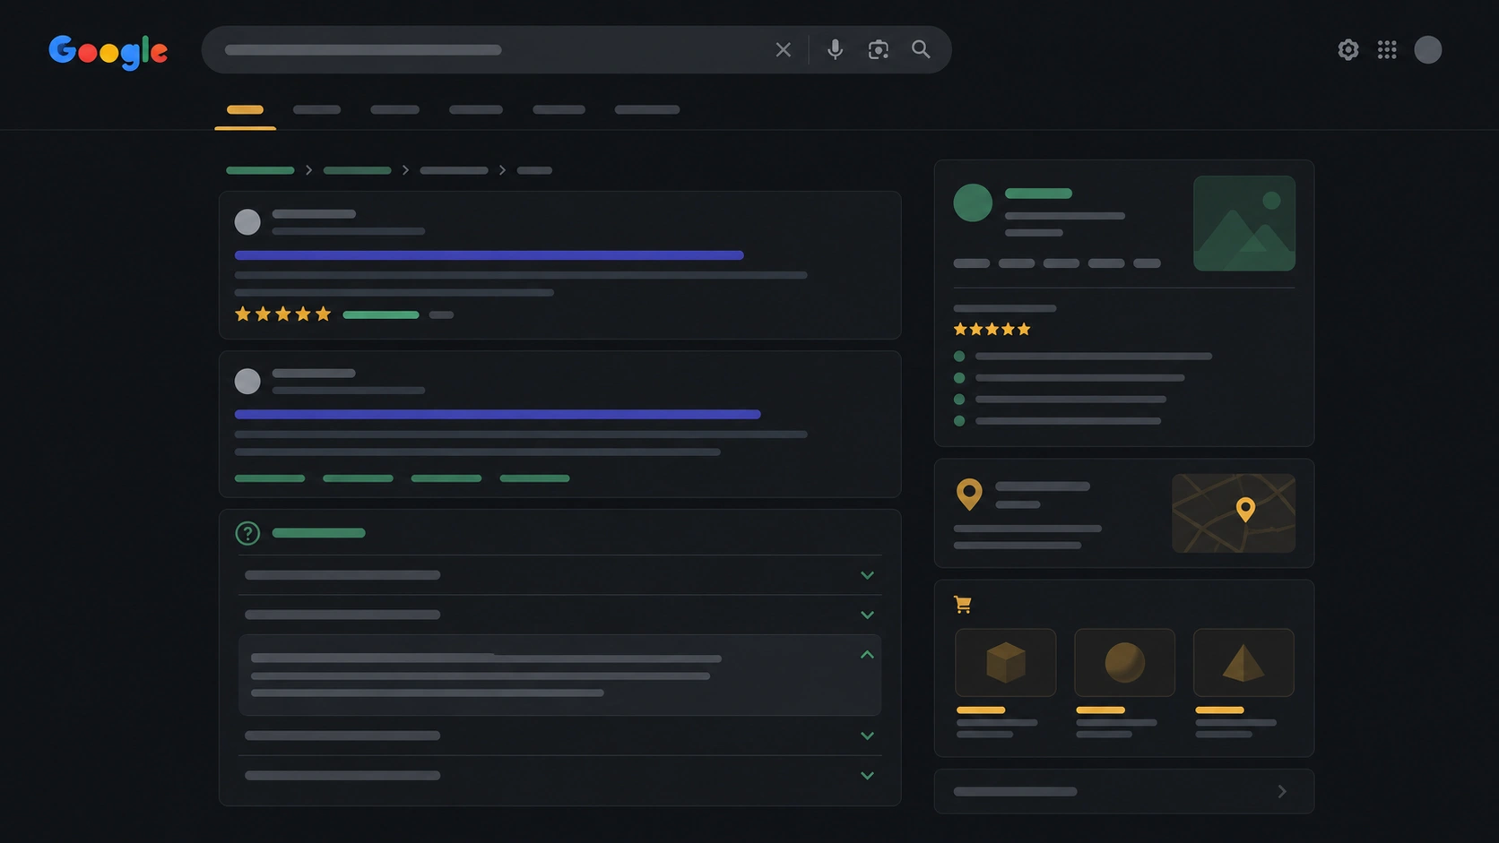The width and height of the screenshot is (1499, 843).
Task: Open the pyramid product thumbnail
Action: click(x=1243, y=663)
